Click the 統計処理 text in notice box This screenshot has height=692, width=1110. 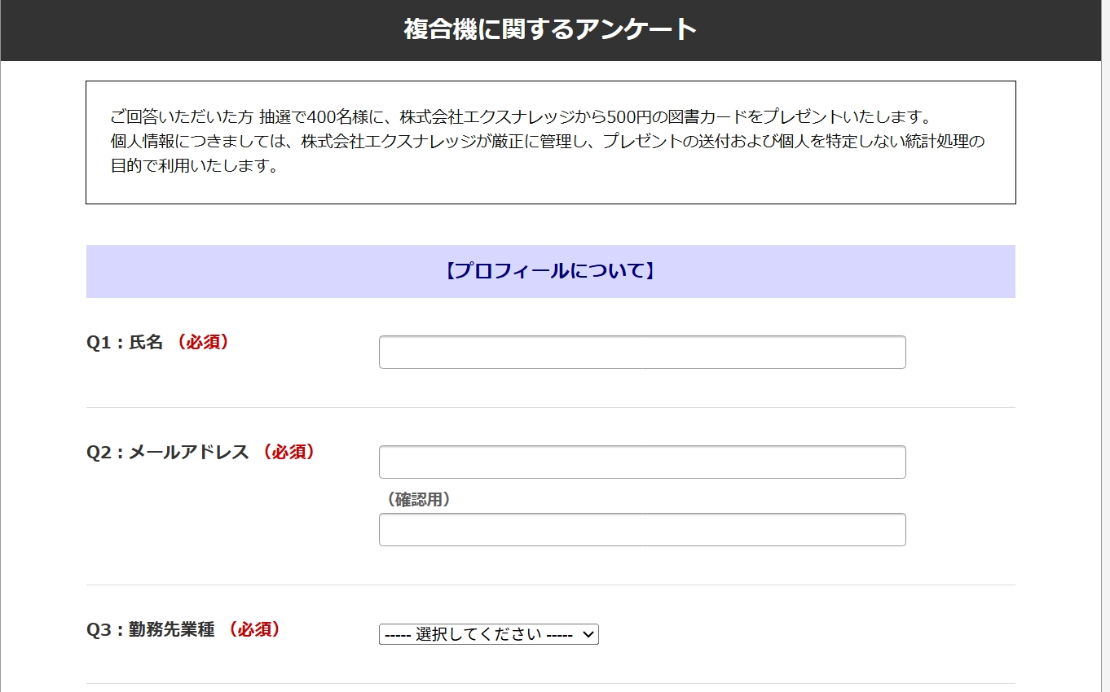point(932,141)
